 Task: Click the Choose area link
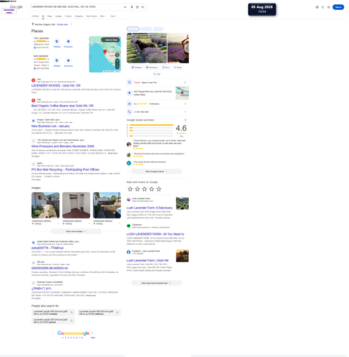(62, 24)
